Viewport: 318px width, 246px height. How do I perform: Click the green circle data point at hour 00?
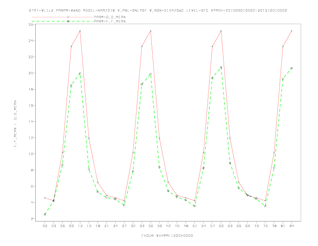coord(45,214)
